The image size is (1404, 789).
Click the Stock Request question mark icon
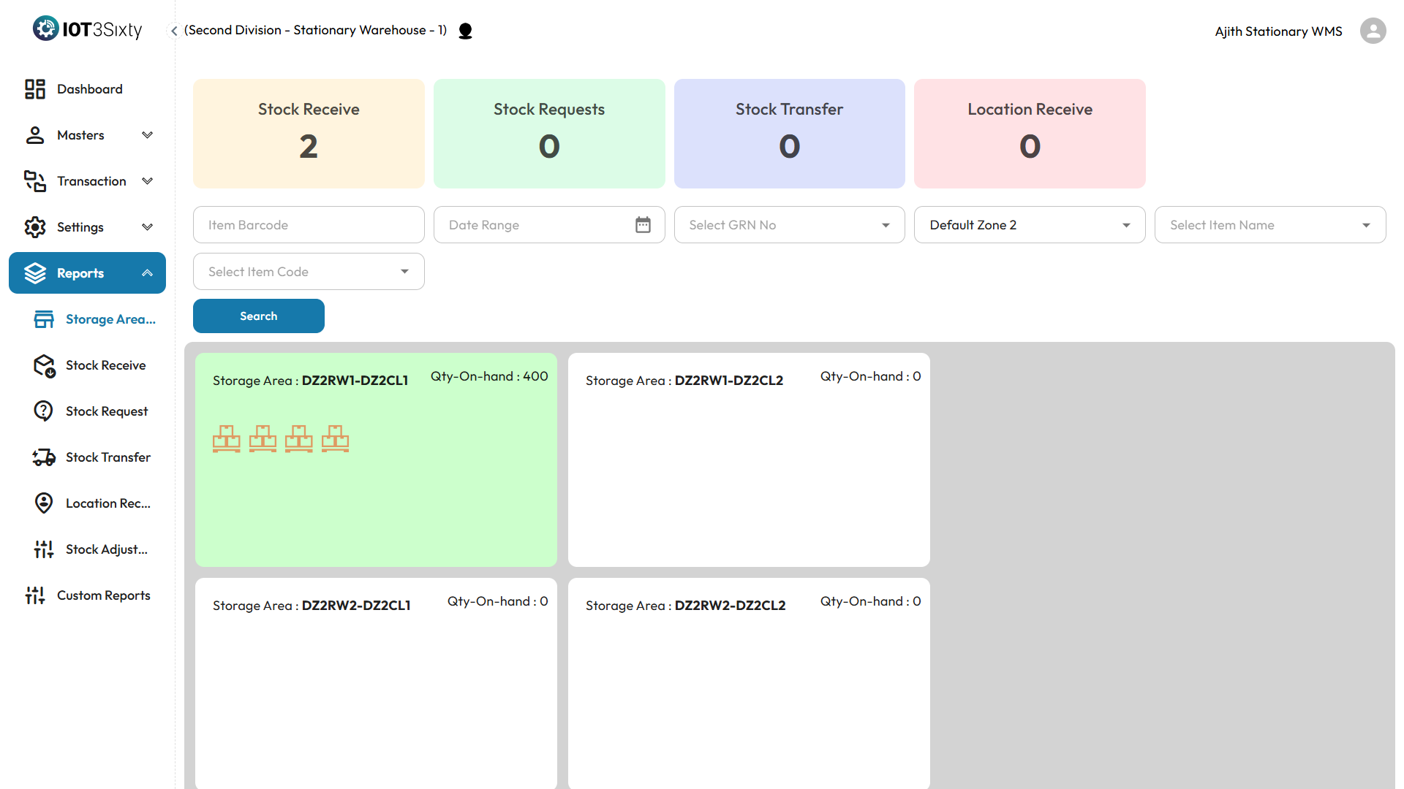[44, 411]
